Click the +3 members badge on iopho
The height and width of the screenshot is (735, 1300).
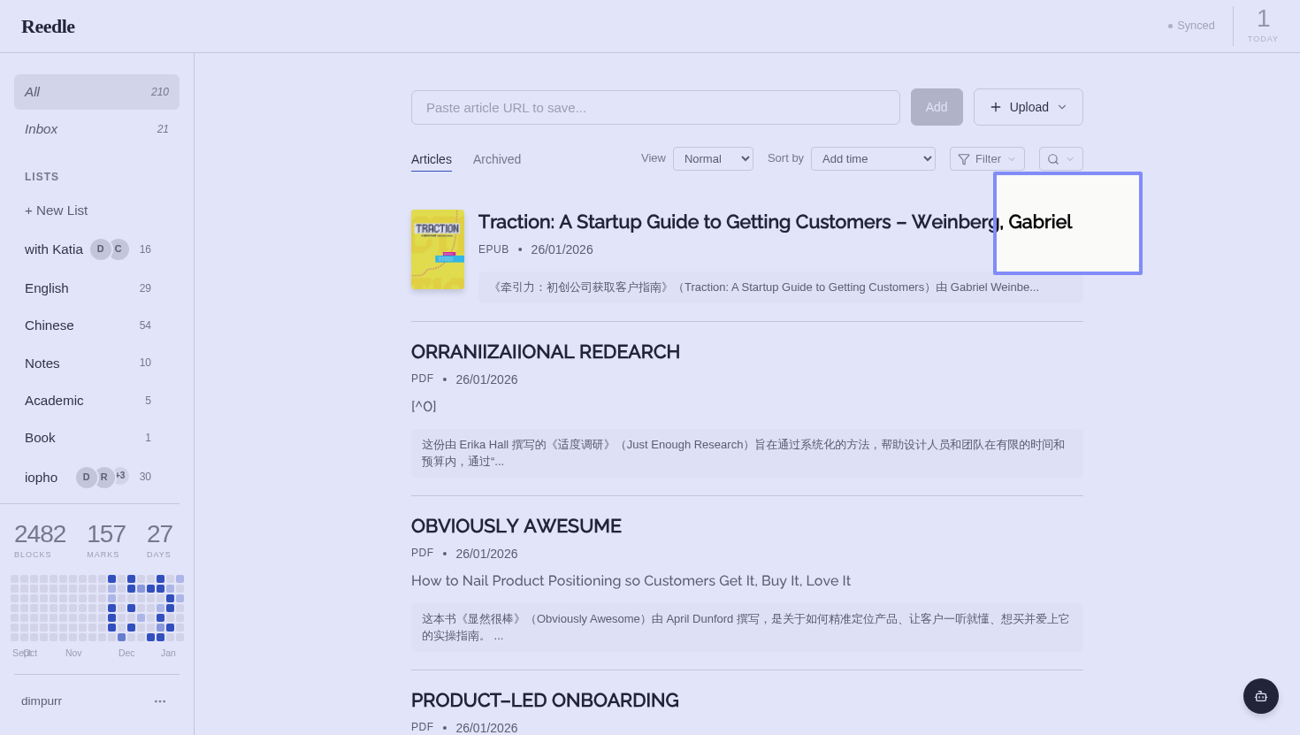click(120, 476)
